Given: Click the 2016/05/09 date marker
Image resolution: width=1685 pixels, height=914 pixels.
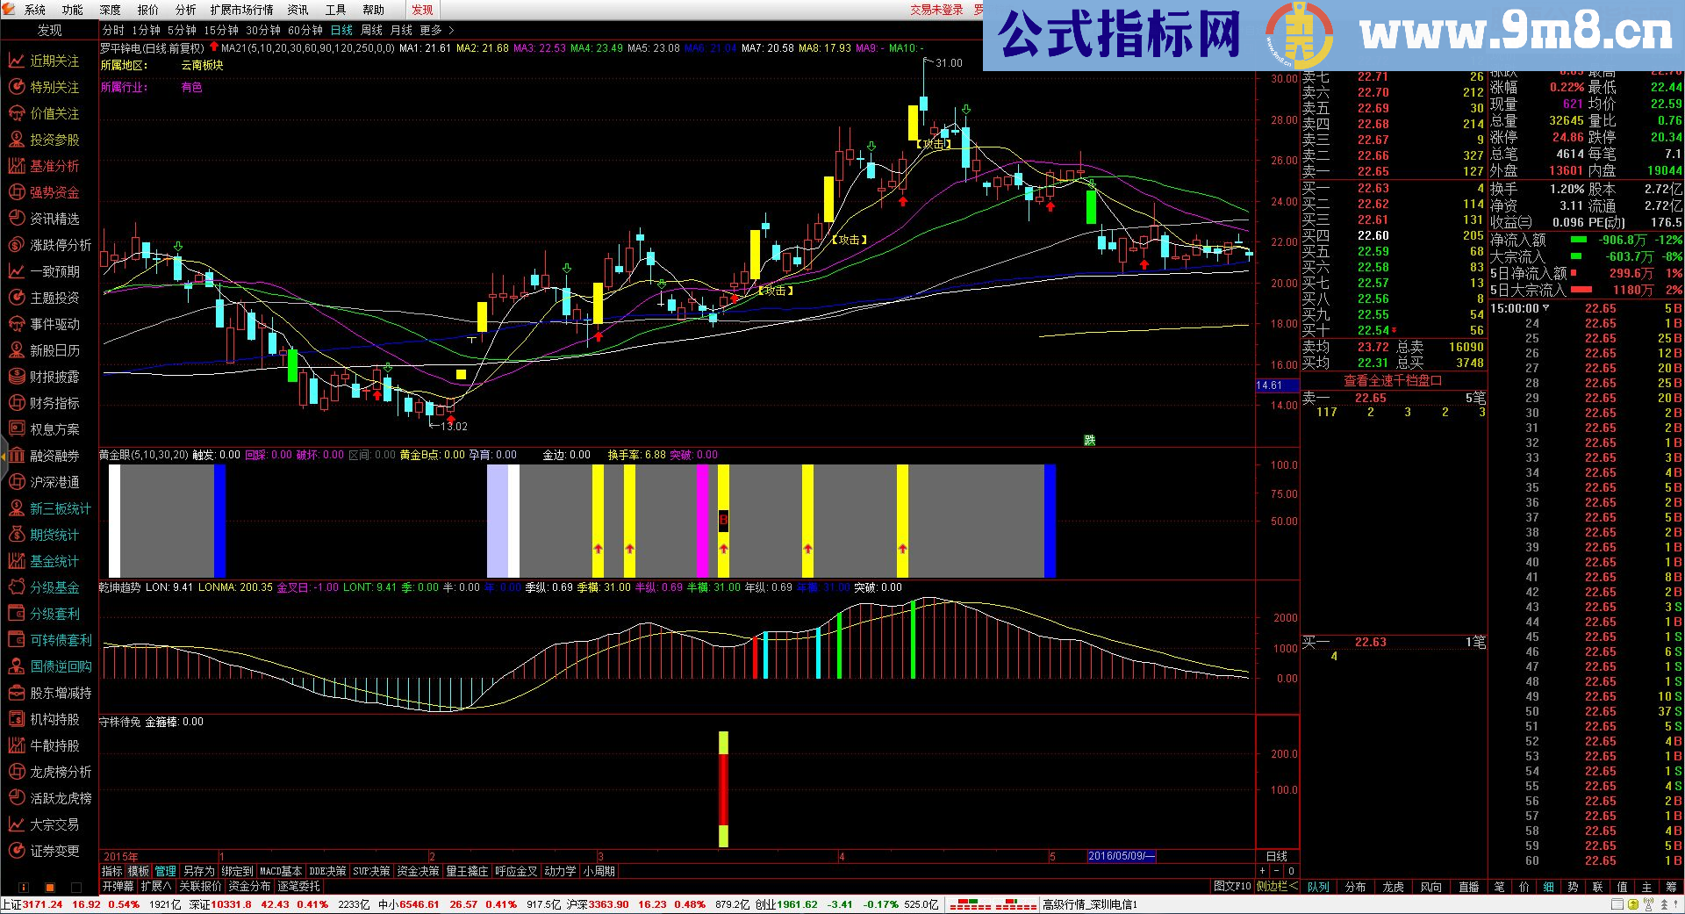Looking at the screenshot, I should 1122,856.
